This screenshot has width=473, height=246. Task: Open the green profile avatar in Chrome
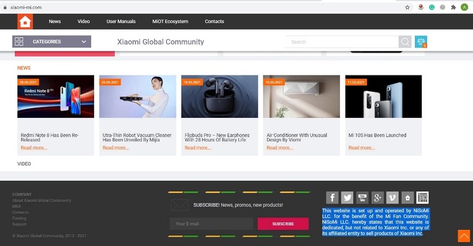(x=464, y=7)
